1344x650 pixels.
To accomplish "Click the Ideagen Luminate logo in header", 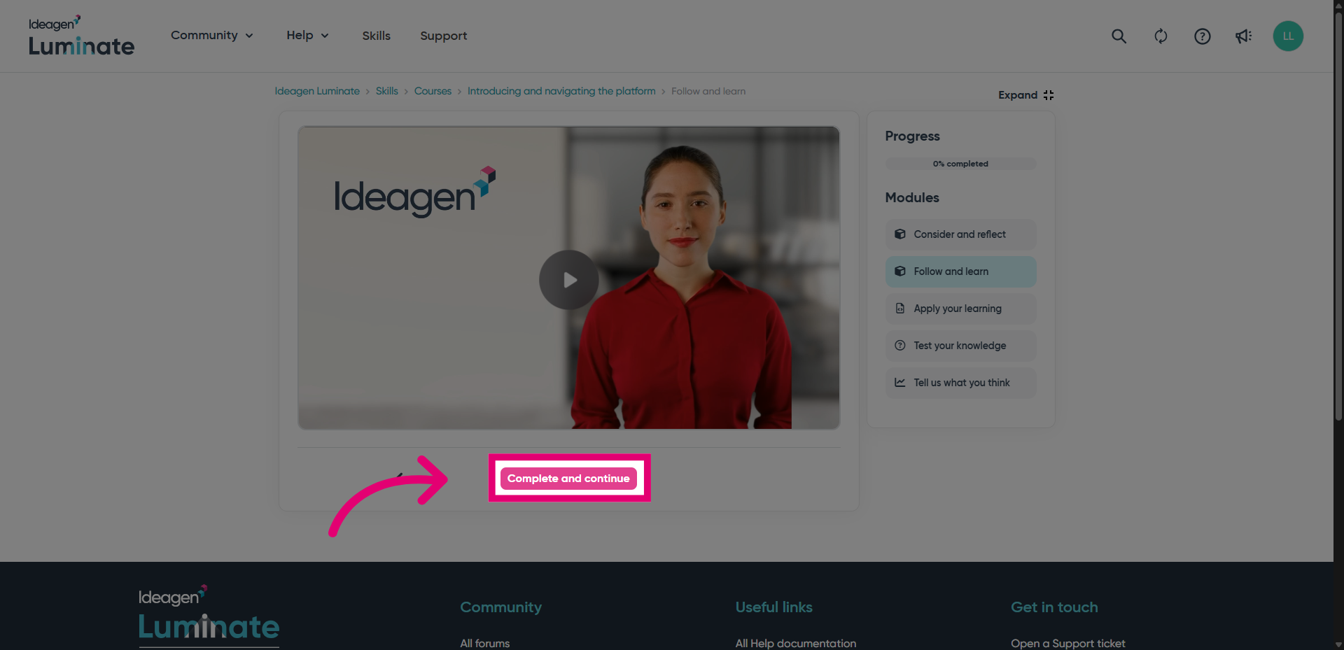I will click(x=81, y=36).
